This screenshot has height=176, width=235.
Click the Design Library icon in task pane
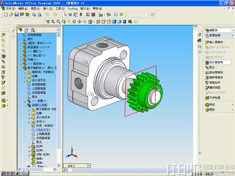tap(200, 41)
